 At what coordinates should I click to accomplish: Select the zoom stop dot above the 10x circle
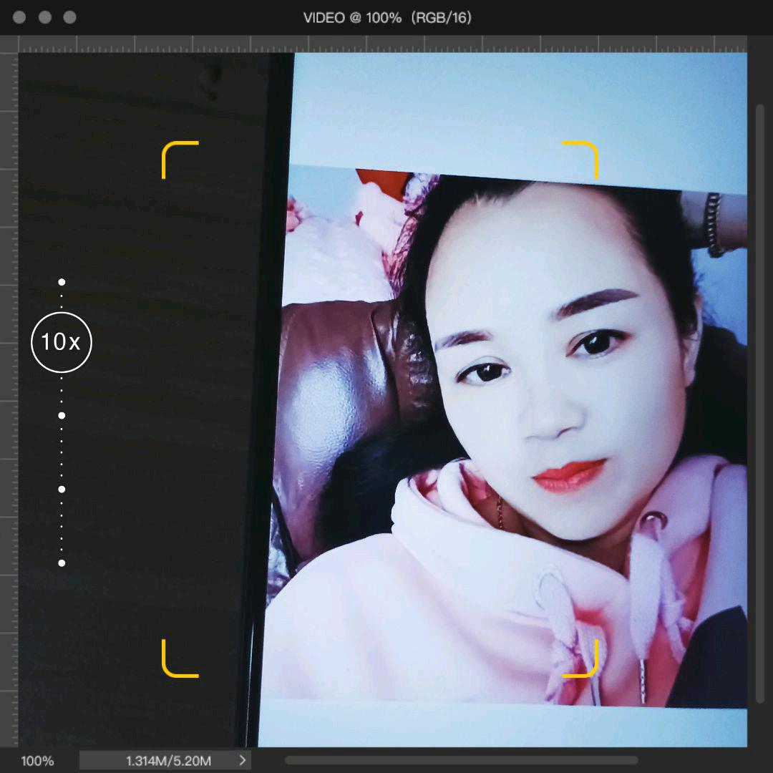click(62, 281)
